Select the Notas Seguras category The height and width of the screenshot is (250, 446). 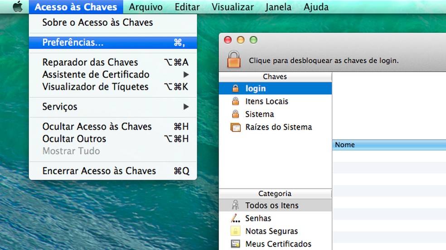(x=275, y=231)
